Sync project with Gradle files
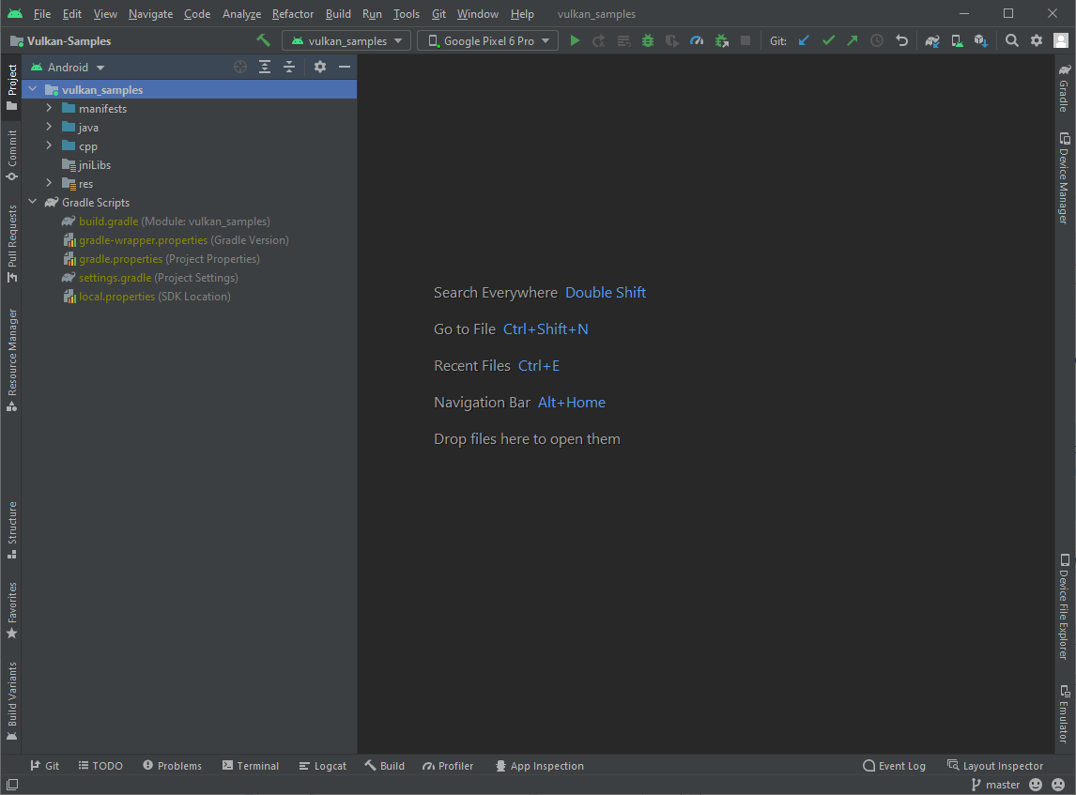The height and width of the screenshot is (795, 1076). click(x=931, y=40)
